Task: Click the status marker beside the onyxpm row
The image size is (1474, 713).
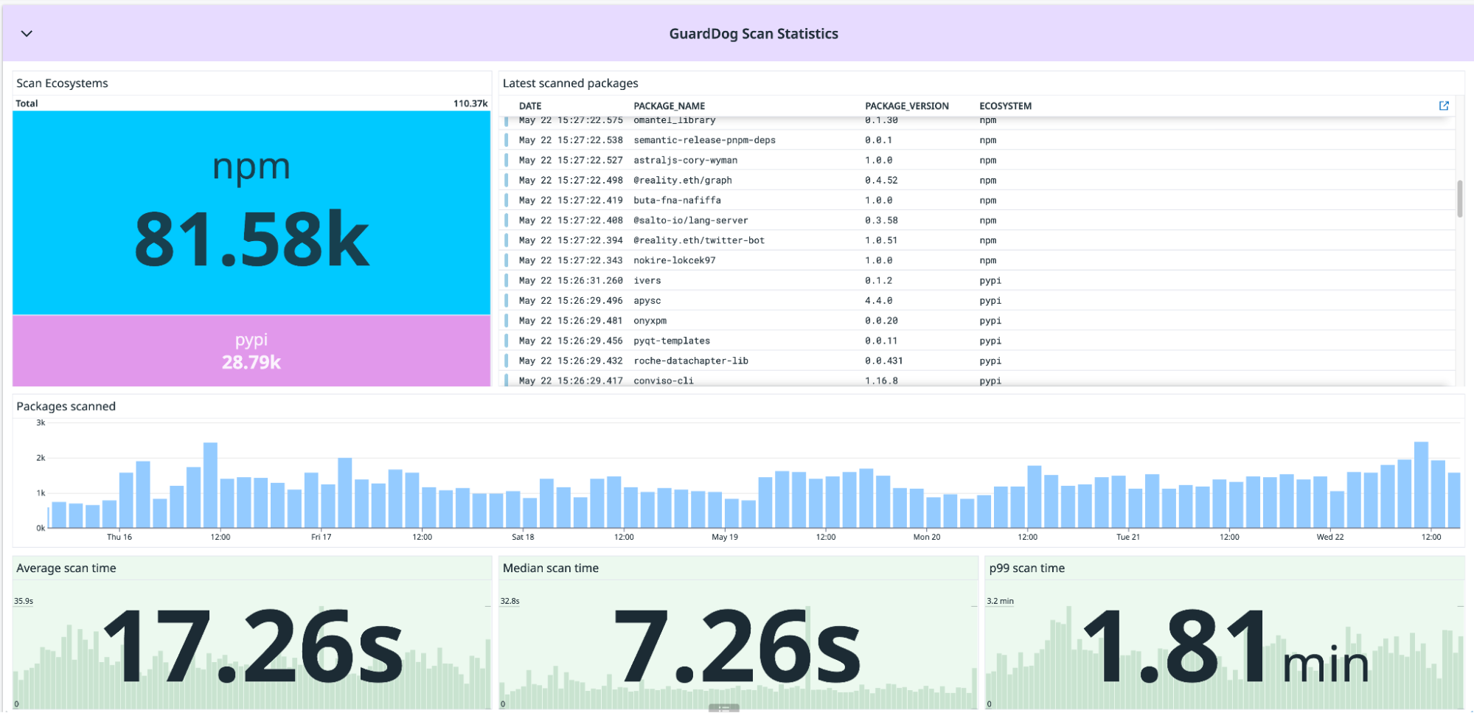Action: tap(507, 321)
